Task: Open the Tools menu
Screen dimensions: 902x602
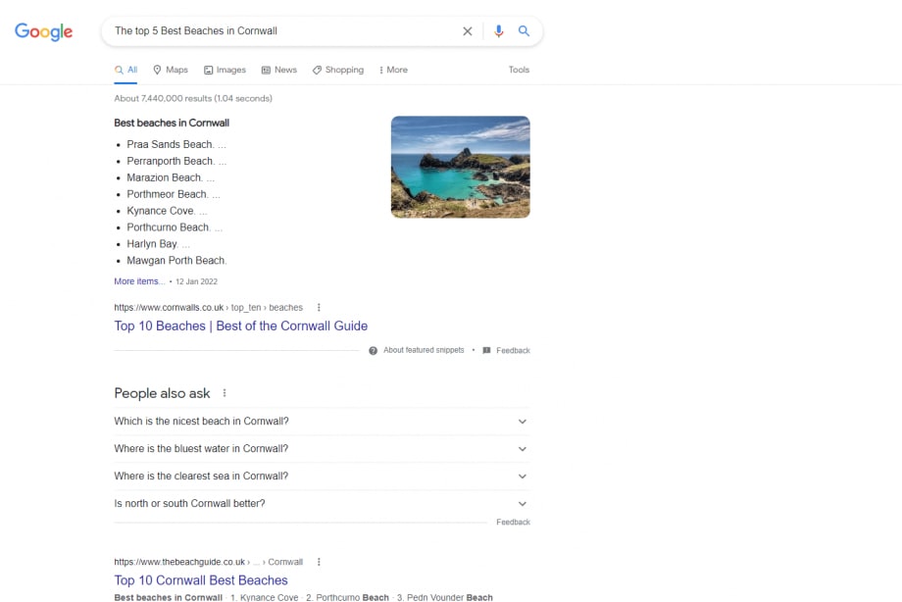Action: (519, 70)
